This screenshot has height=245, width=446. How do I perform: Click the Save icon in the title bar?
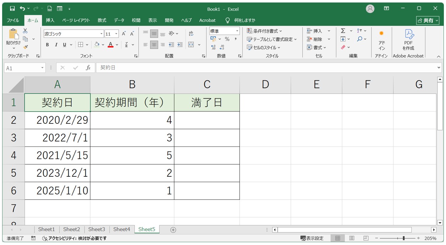click(12, 9)
